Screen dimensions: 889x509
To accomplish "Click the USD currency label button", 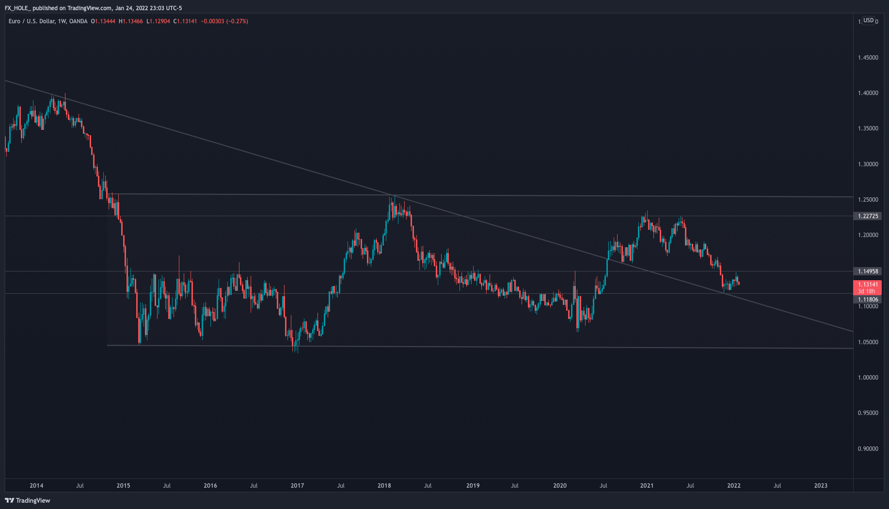I will 869,20.
